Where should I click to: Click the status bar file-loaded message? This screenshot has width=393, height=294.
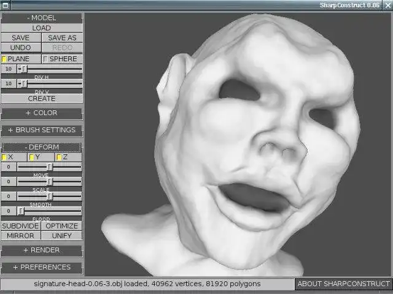click(147, 284)
